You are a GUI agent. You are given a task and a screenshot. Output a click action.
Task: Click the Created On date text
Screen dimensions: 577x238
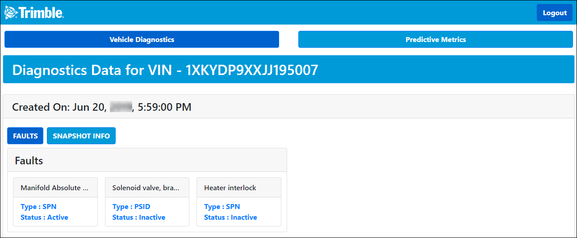coord(102,107)
